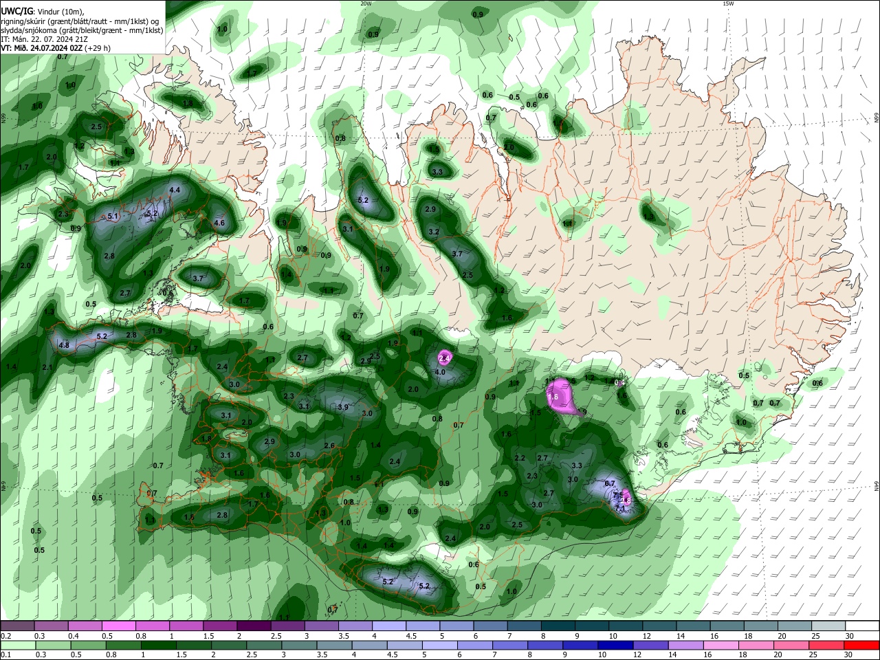
Task: Select the dark teal snow swatch labeled 8
Action: coord(558,626)
